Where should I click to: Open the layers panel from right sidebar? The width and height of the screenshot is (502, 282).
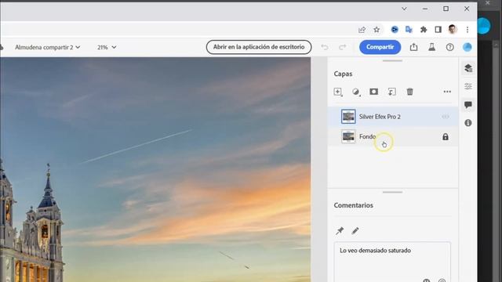pos(468,68)
